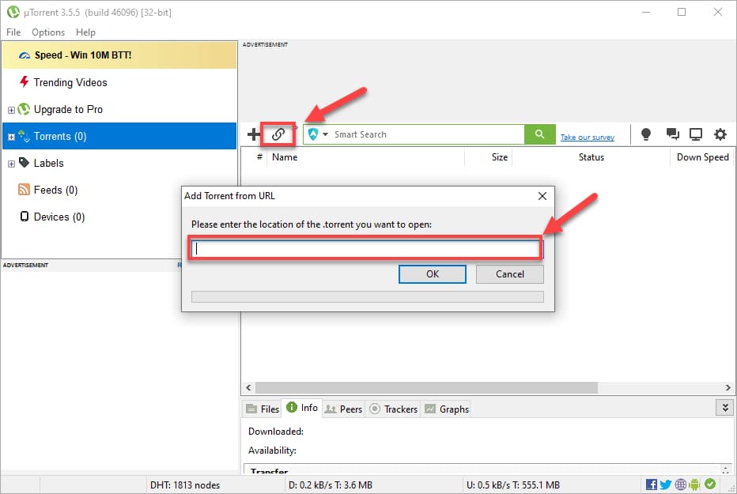This screenshot has width=737, height=494.
Task: Open uTorrent Preferences via gear icon
Action: pos(720,134)
